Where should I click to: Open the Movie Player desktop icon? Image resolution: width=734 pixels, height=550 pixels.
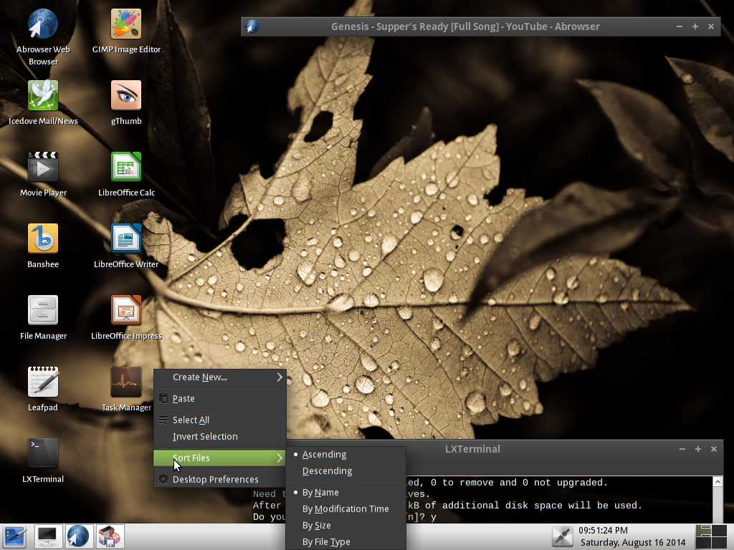(x=43, y=168)
